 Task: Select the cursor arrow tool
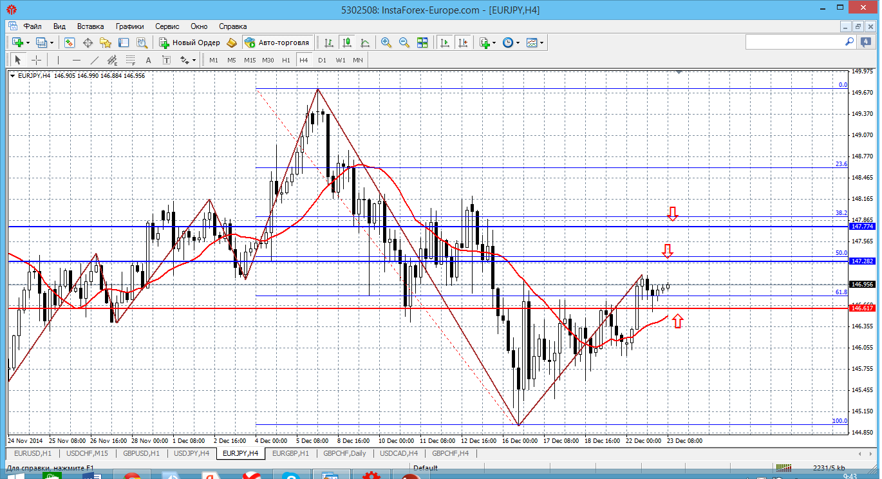point(18,60)
